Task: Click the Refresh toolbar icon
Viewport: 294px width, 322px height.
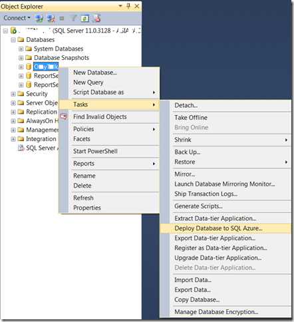Action: point(85,18)
